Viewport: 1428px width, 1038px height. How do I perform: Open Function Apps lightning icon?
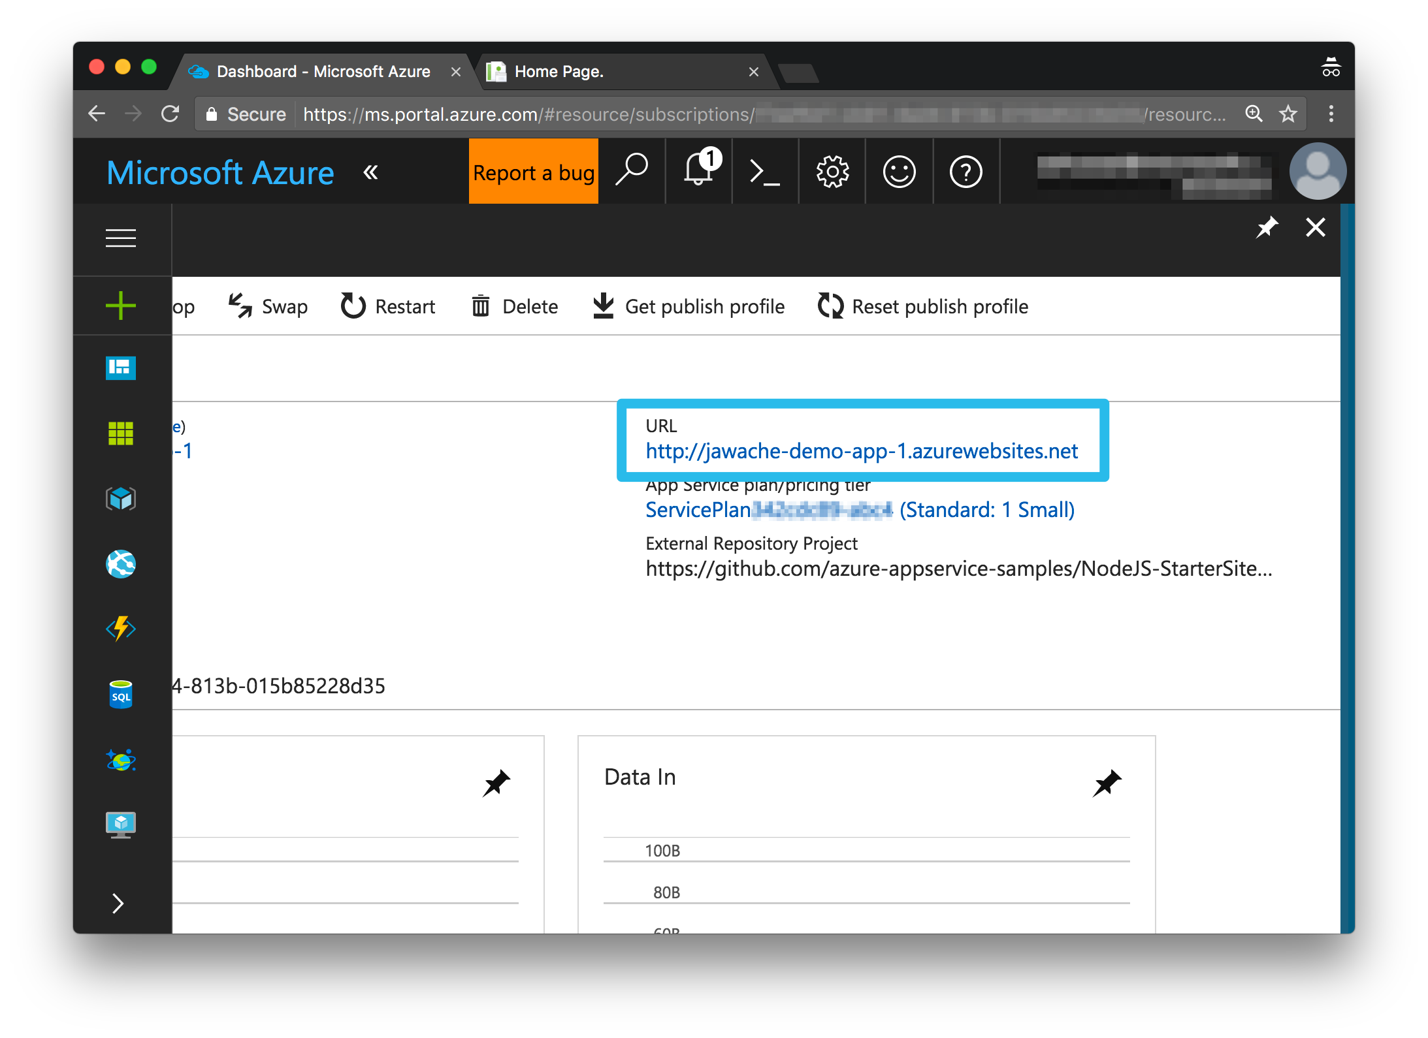(x=121, y=629)
